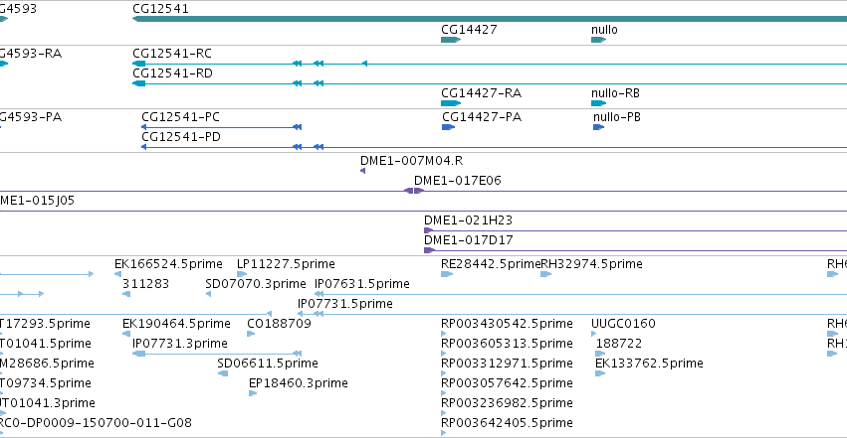Click the nullo gene arrow glyph
847x438 pixels.
tap(598, 40)
